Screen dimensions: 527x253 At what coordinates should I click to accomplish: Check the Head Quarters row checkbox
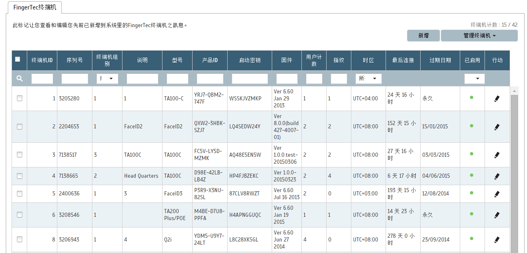click(19, 176)
